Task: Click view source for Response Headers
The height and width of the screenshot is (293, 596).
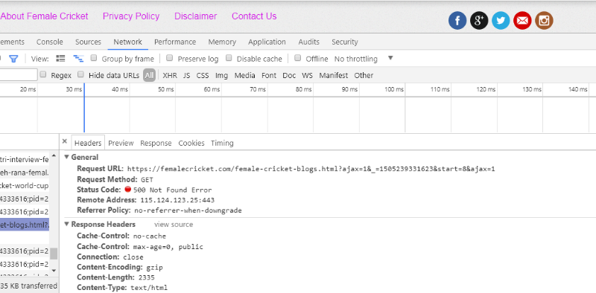Action: coord(174,225)
